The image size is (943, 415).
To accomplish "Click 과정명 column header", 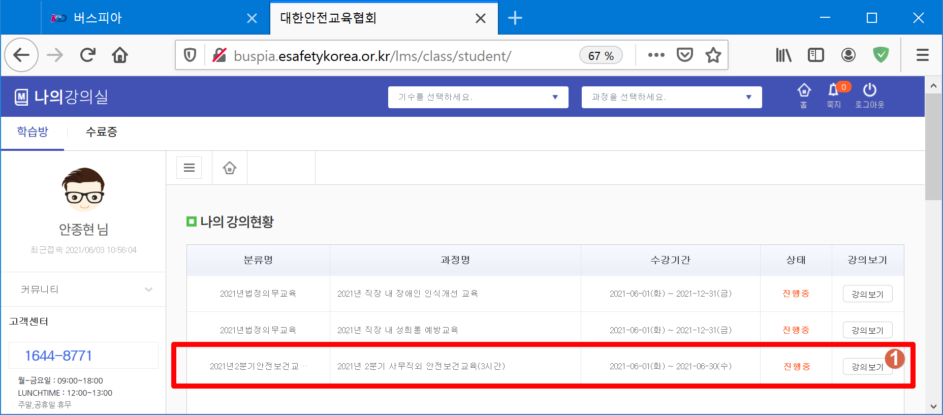I will [455, 260].
